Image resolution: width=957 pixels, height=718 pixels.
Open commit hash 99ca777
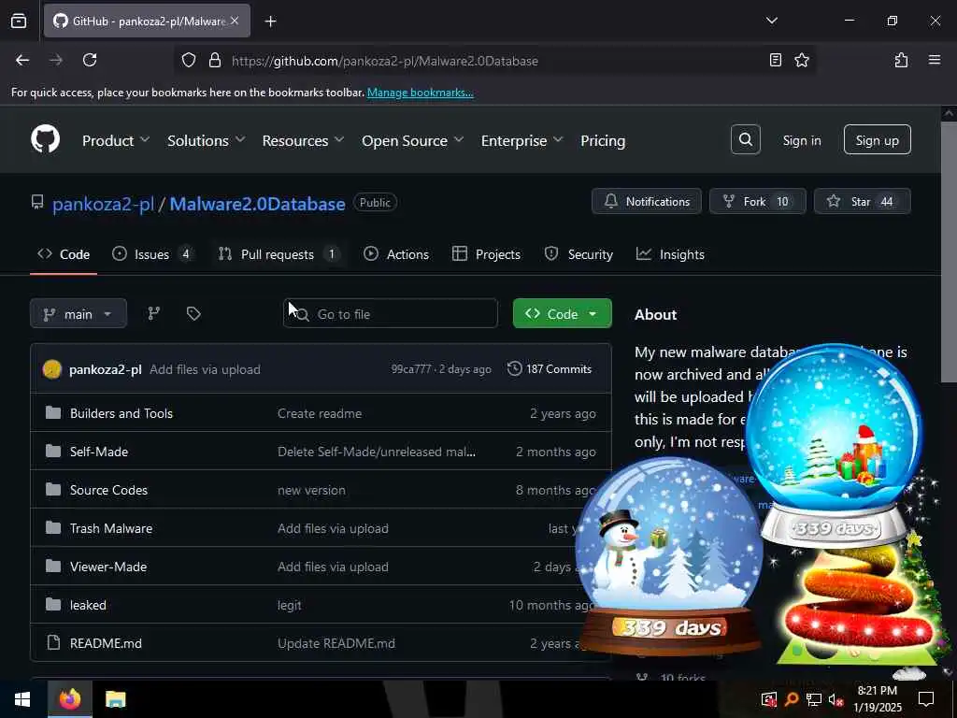click(x=411, y=369)
